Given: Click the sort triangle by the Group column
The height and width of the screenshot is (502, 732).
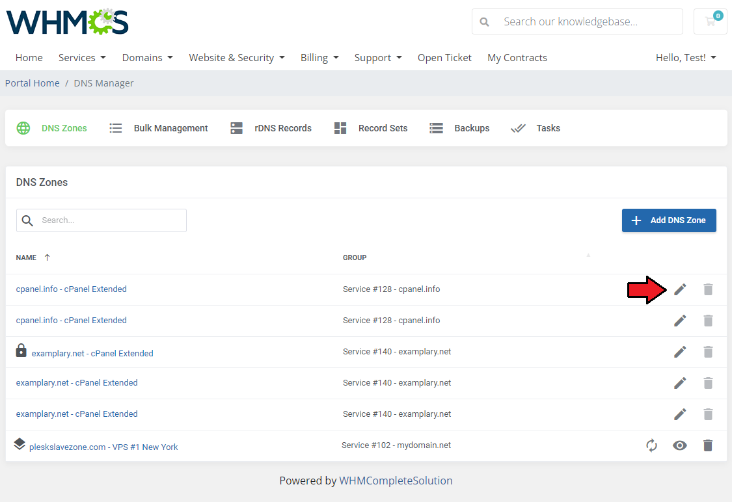Looking at the screenshot, I should pyautogui.click(x=588, y=255).
